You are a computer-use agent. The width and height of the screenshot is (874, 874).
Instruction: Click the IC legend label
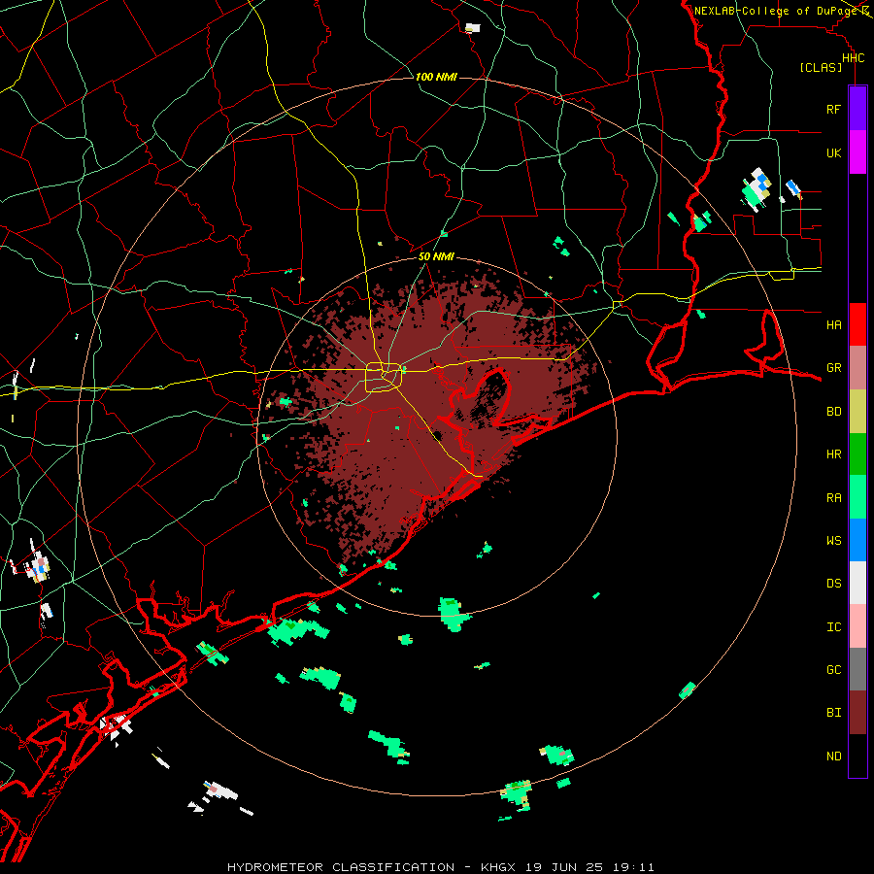coord(833,626)
